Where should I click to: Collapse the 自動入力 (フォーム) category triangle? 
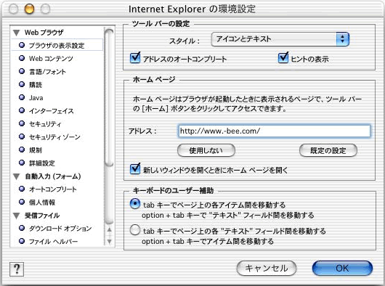[x=17, y=176]
